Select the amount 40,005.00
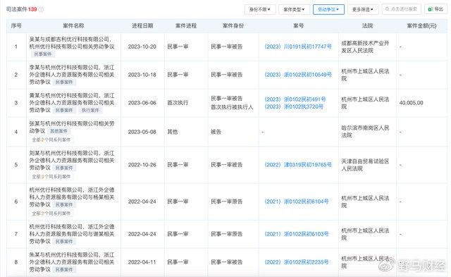Screen dimensions: 451x277 [x=411, y=103]
